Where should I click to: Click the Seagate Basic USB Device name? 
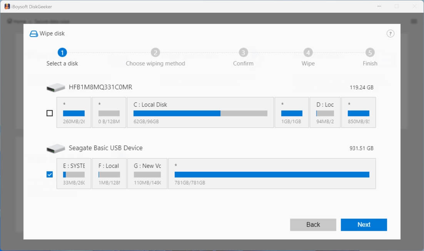click(105, 148)
